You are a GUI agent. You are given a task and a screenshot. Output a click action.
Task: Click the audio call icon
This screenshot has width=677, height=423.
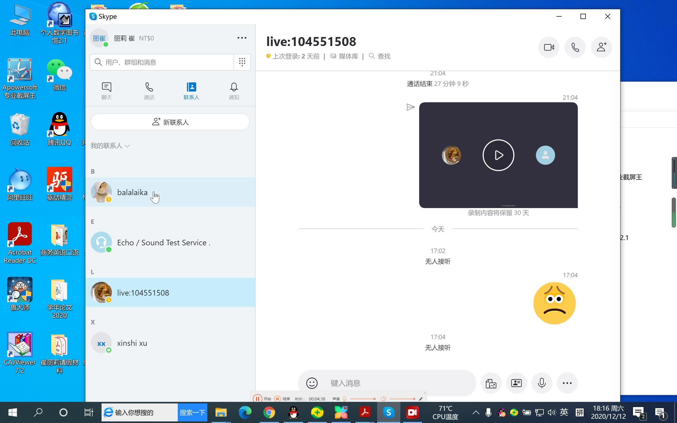(x=575, y=47)
